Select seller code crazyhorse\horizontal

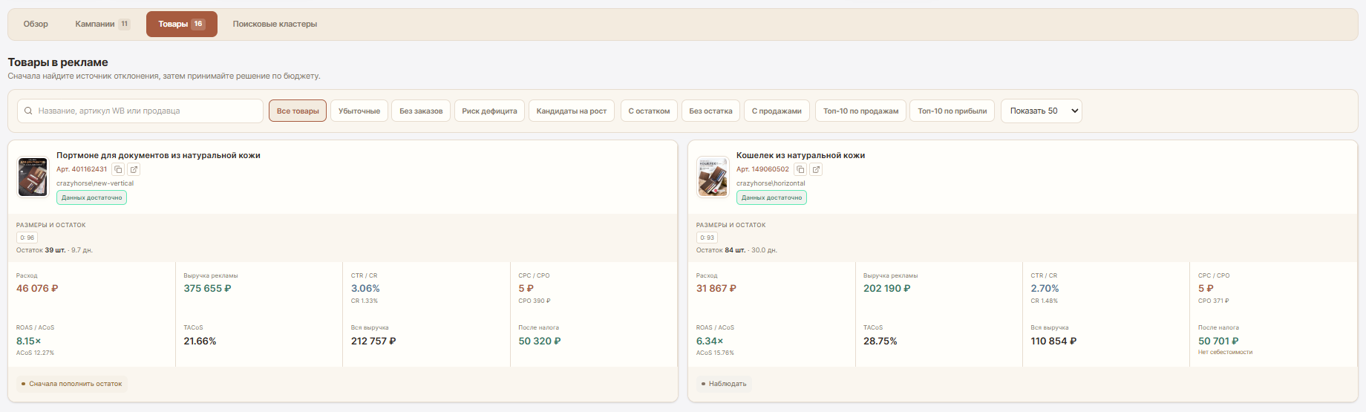(771, 183)
